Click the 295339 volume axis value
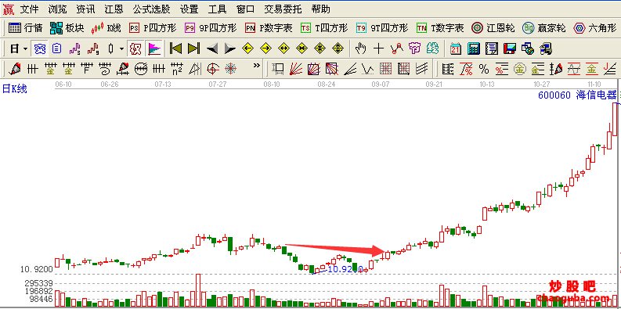Image resolution: width=621 pixels, height=309 pixels. coord(38,283)
